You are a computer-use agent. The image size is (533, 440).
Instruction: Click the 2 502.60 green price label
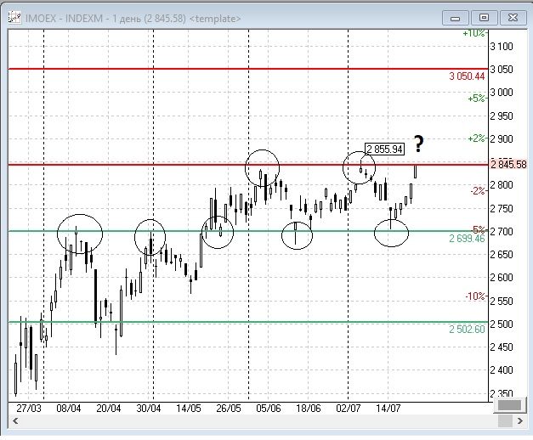(x=466, y=329)
